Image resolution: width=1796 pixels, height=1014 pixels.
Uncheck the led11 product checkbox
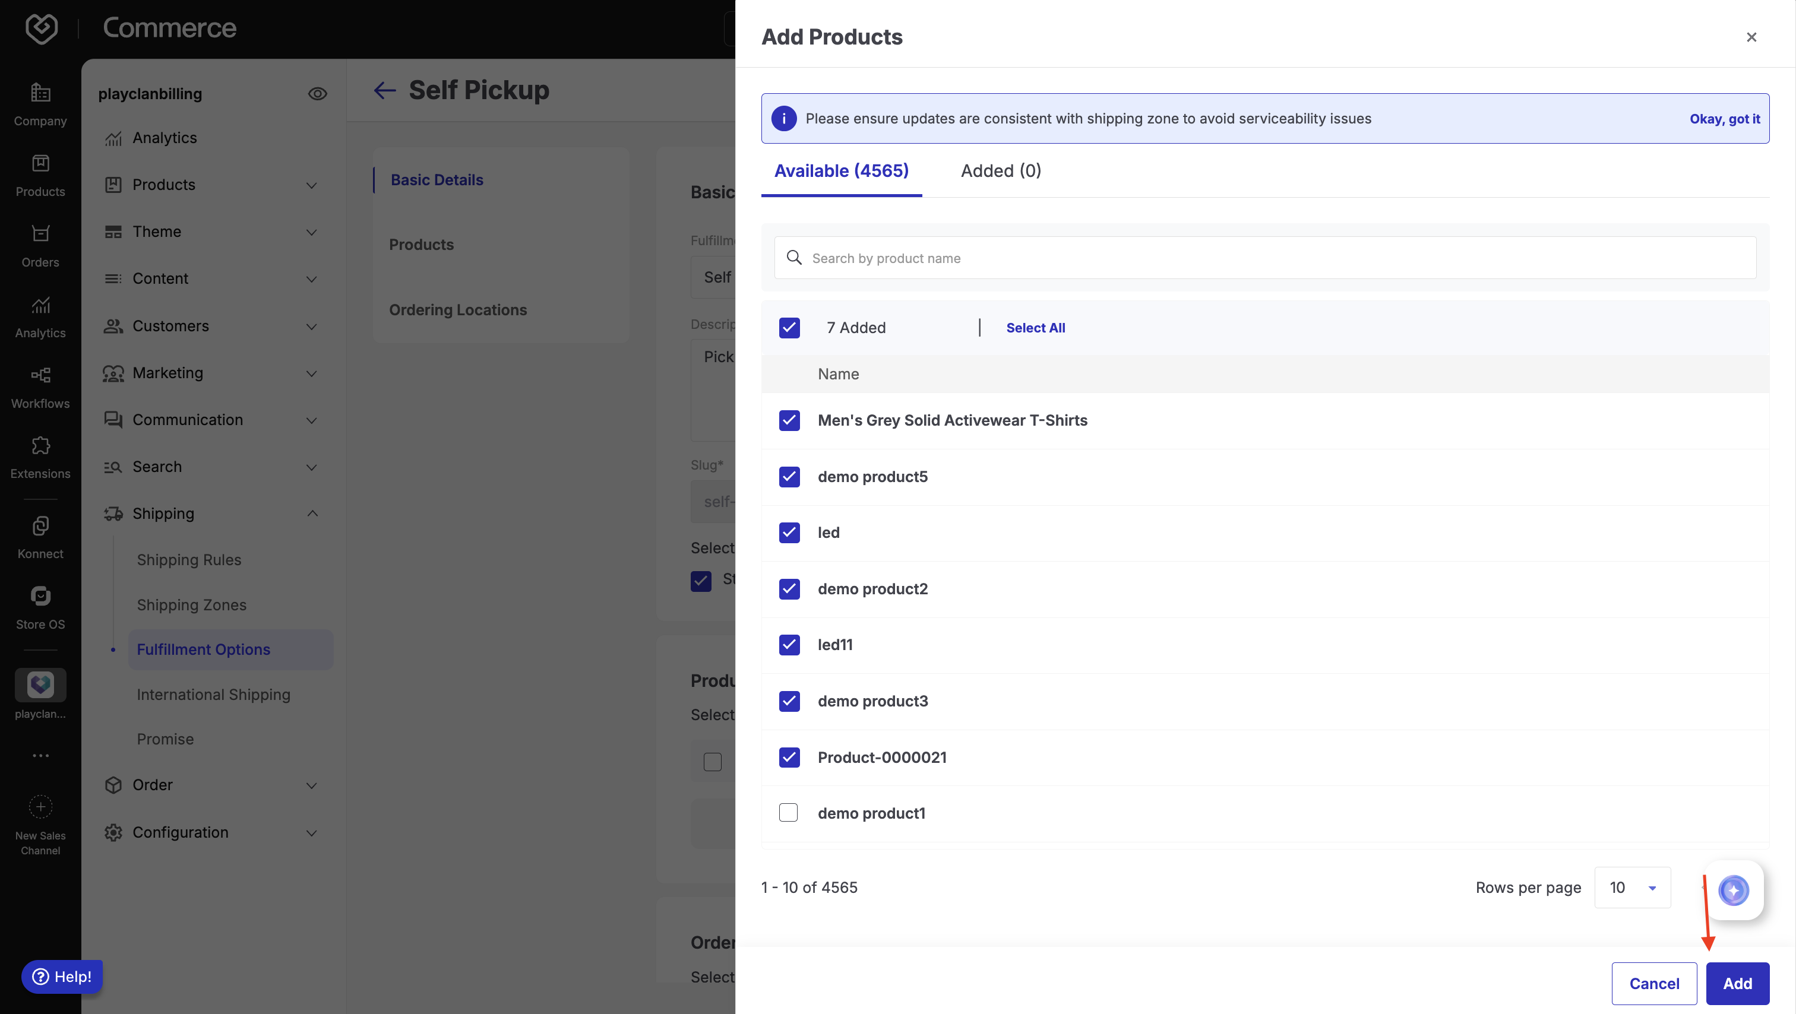click(789, 645)
